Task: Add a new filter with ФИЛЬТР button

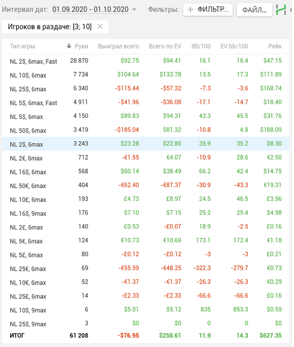Action: [x=208, y=9]
